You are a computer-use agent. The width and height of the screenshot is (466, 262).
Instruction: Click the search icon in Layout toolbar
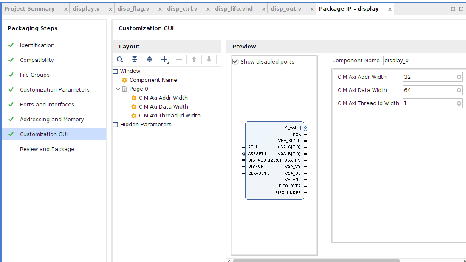click(x=120, y=60)
